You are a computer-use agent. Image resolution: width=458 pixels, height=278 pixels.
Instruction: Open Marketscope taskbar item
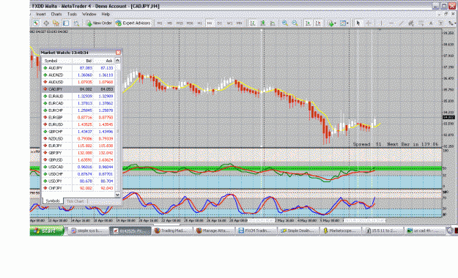(340, 230)
